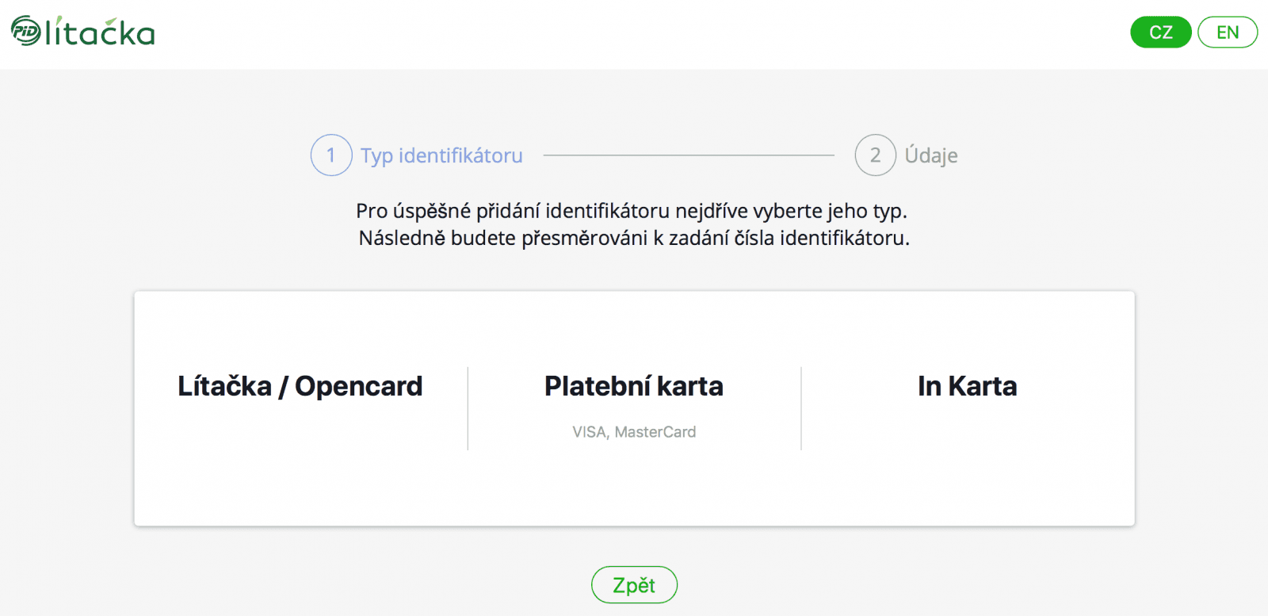Screen dimensions: 1268x616
Task: Click the VISA, MasterCard subtitle text
Action: (634, 431)
